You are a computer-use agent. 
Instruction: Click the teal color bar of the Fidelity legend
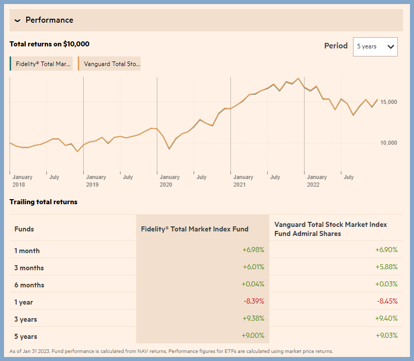pos(10,64)
